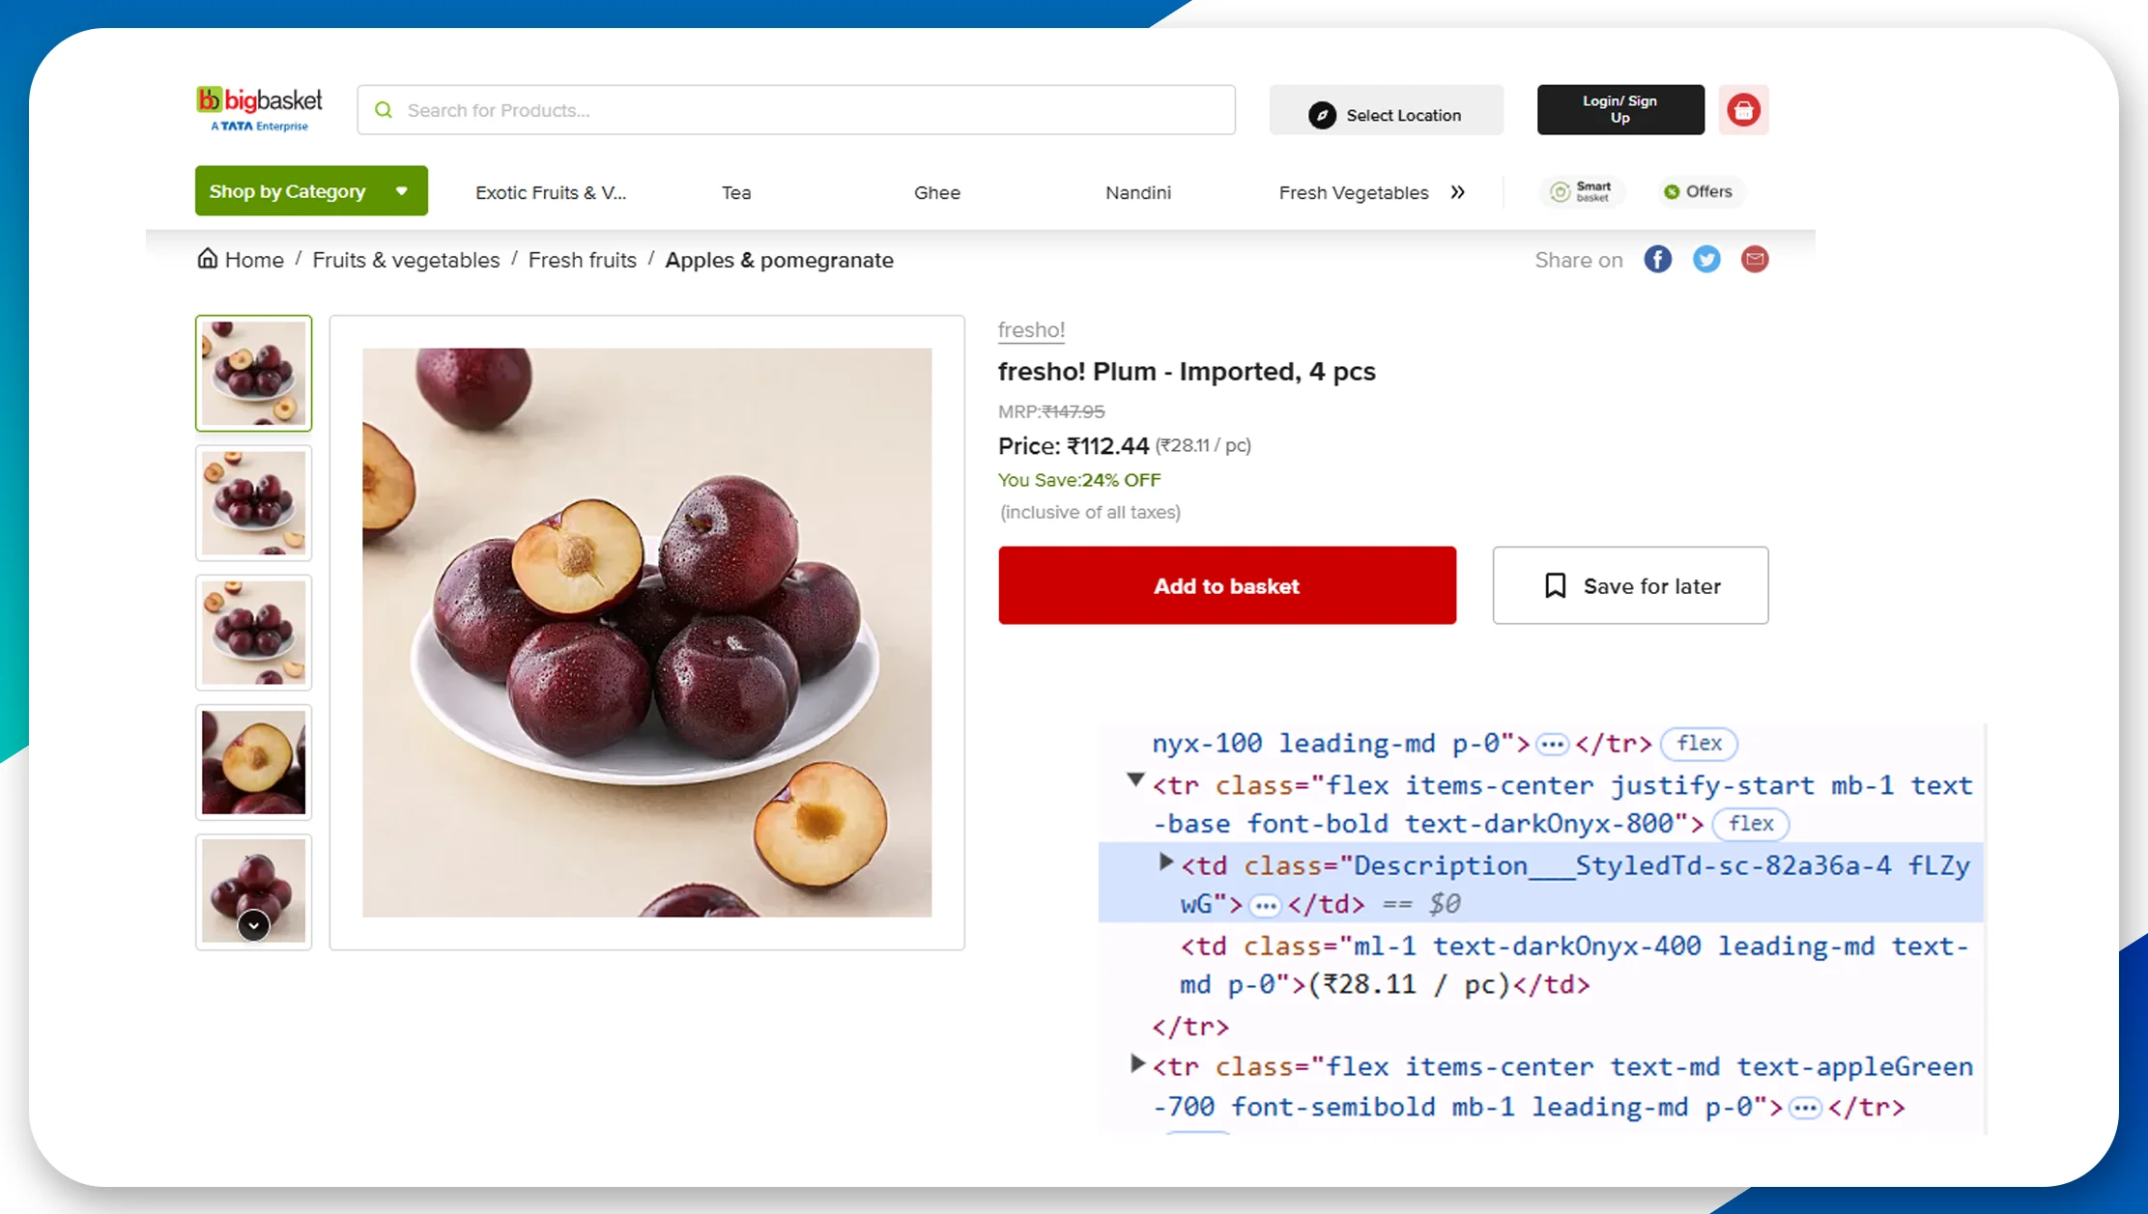Screen dimensions: 2148x1214
Task: Expand ellipsis in the text-appleGreen tr node
Action: 1804,1109
